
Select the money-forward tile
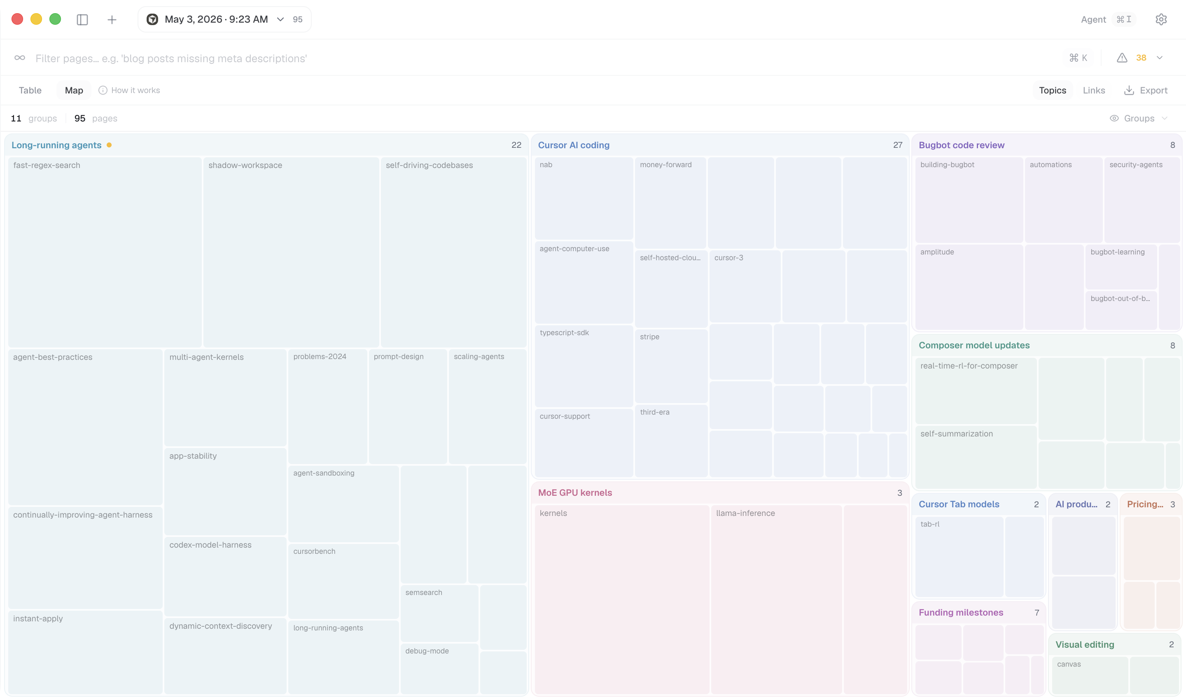coord(670,203)
